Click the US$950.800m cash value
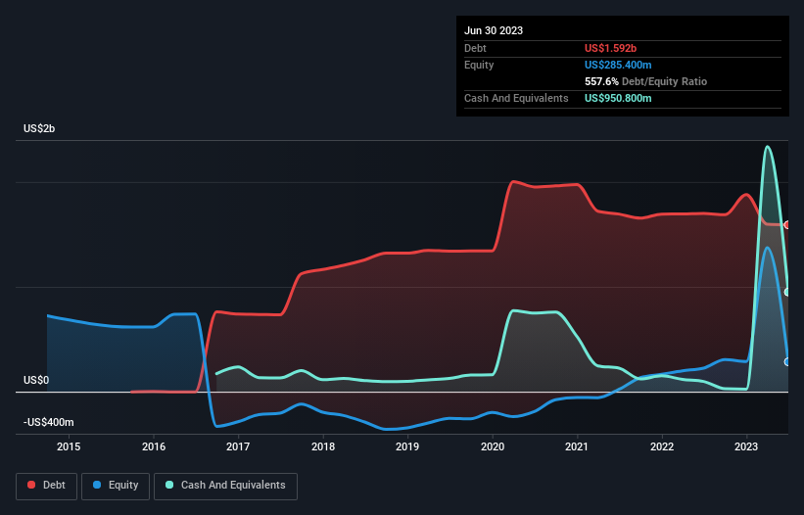This screenshot has width=804, height=515. pyautogui.click(x=618, y=98)
